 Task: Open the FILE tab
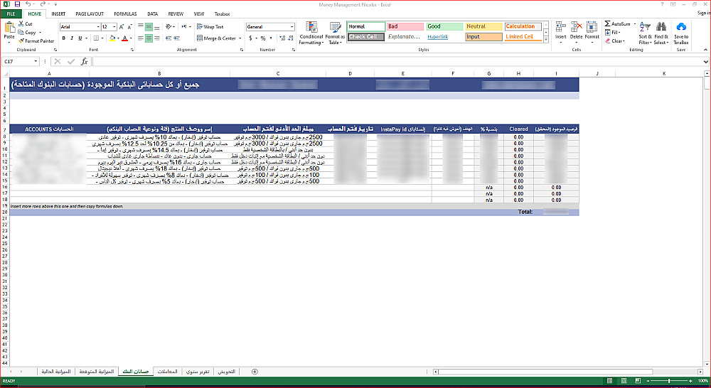pyautogui.click(x=11, y=14)
